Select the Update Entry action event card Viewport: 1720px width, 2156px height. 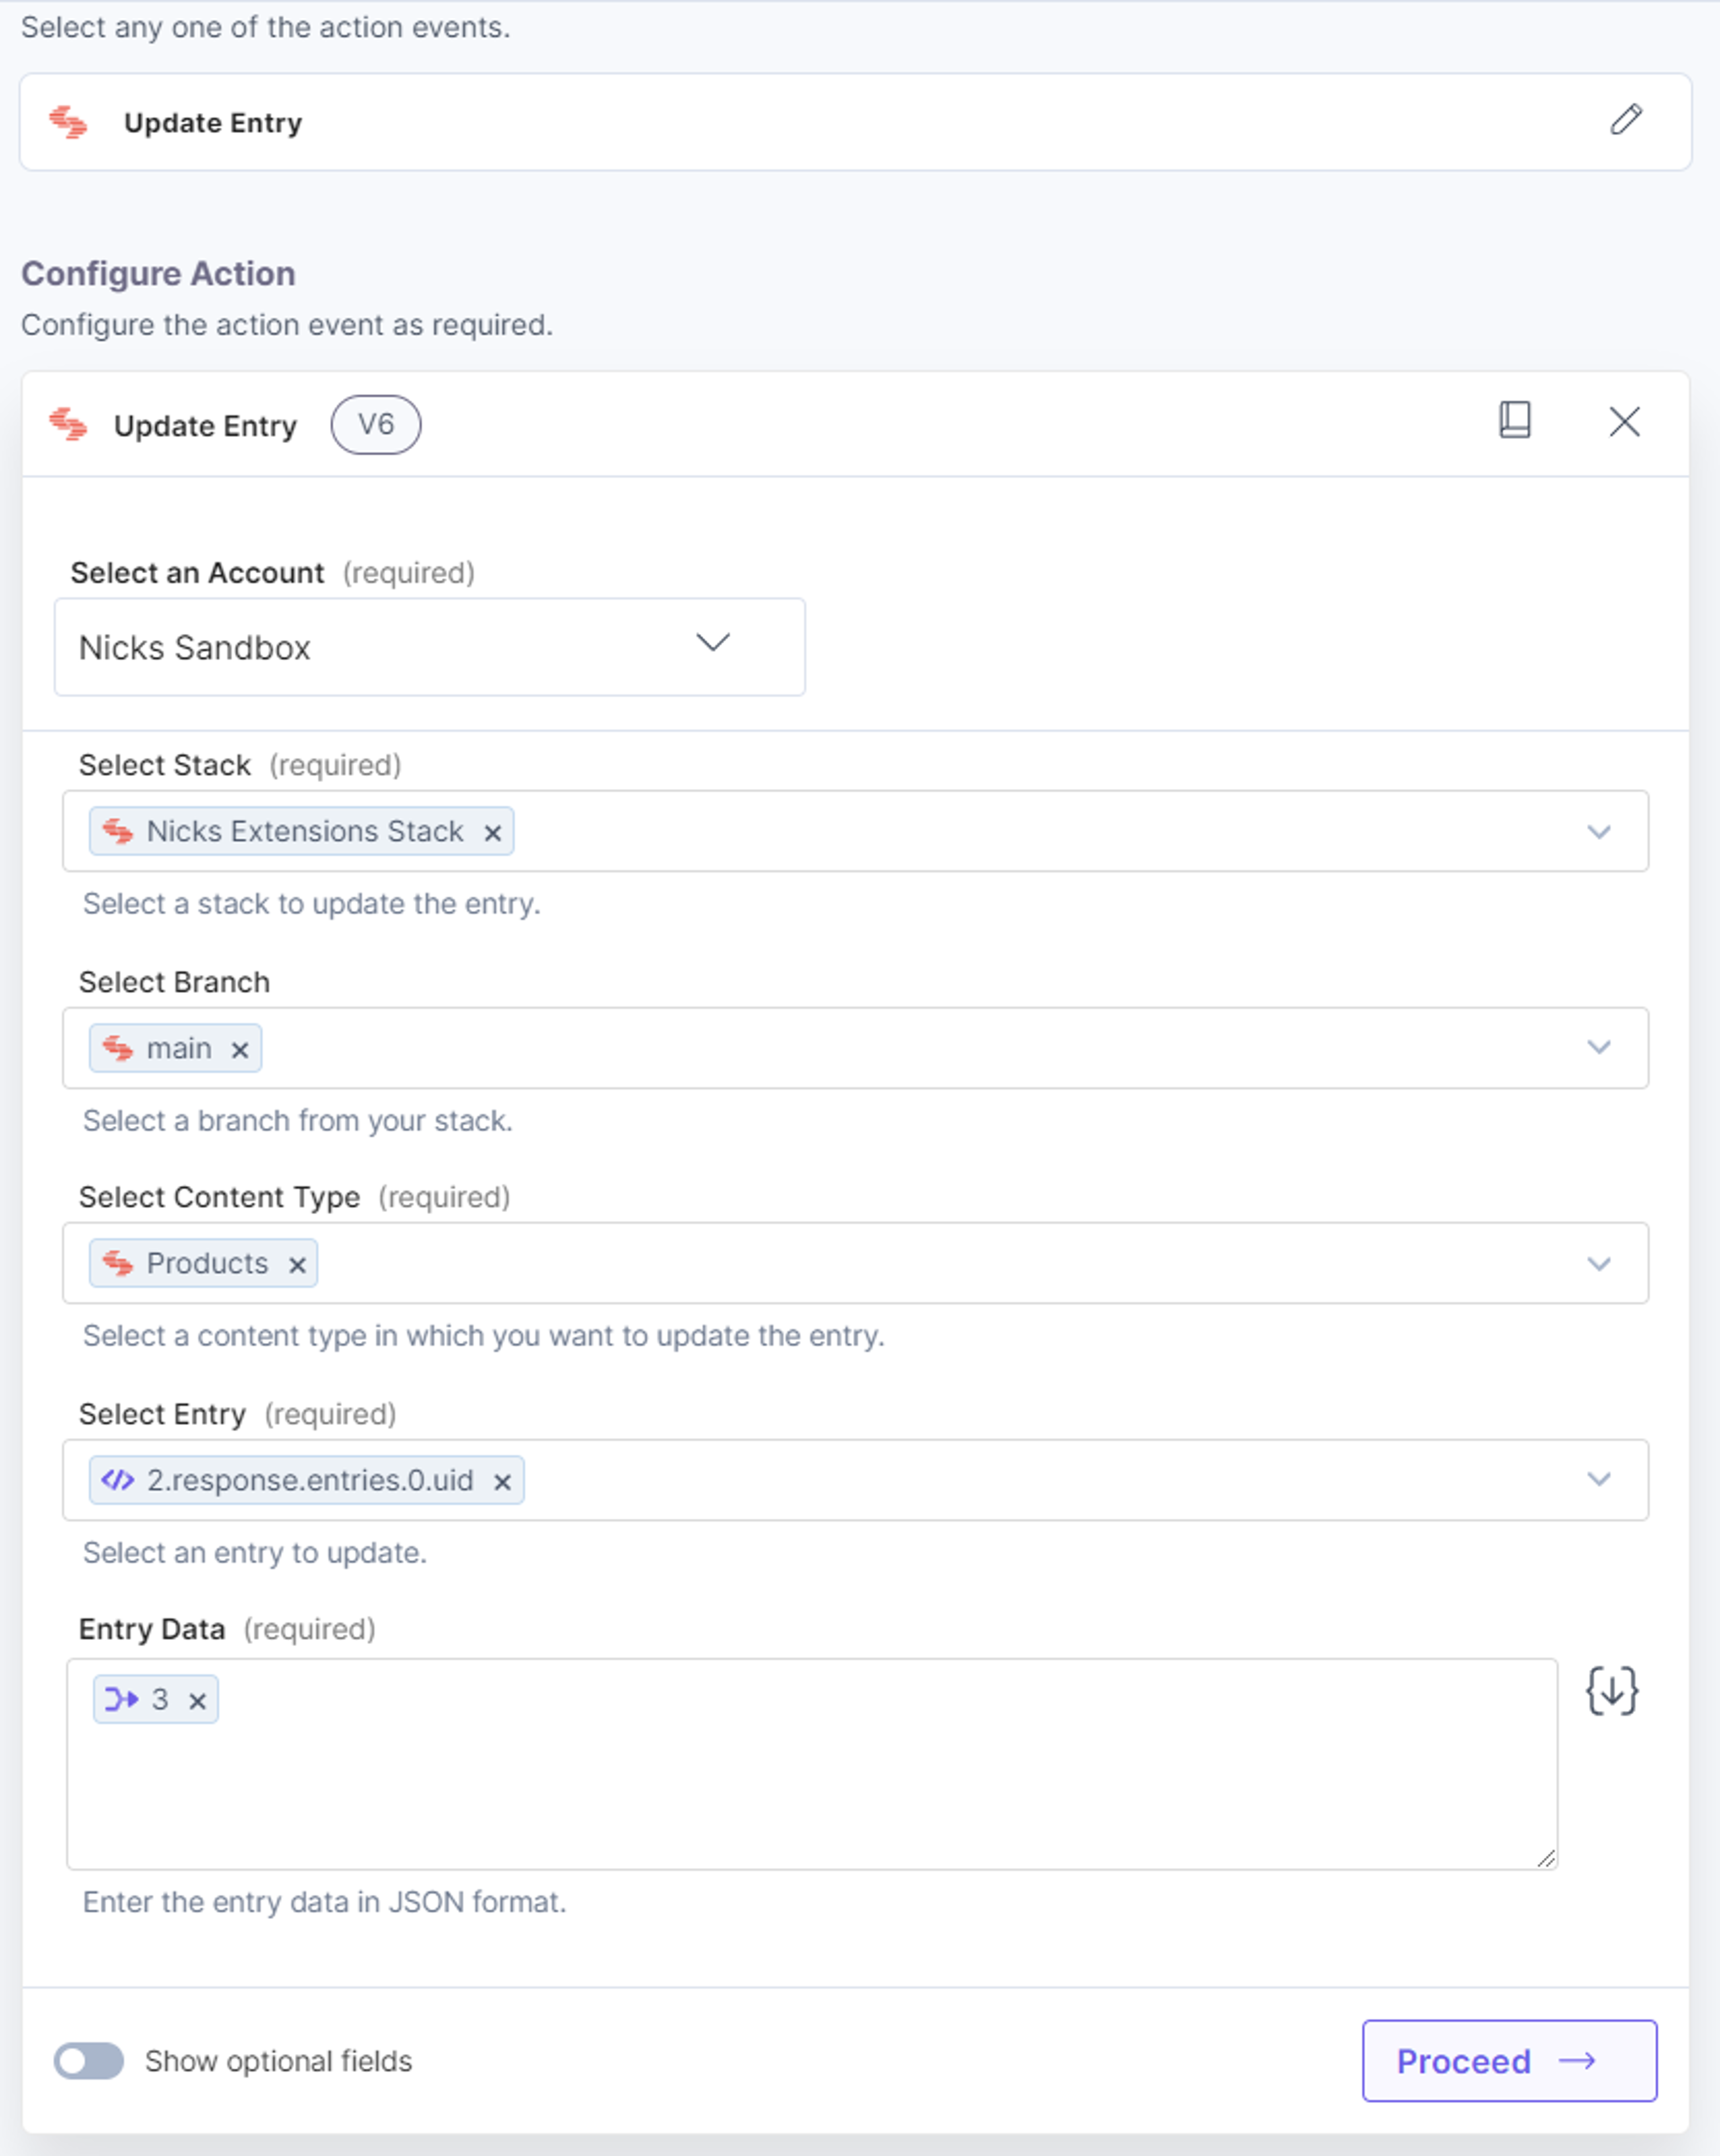point(855,122)
